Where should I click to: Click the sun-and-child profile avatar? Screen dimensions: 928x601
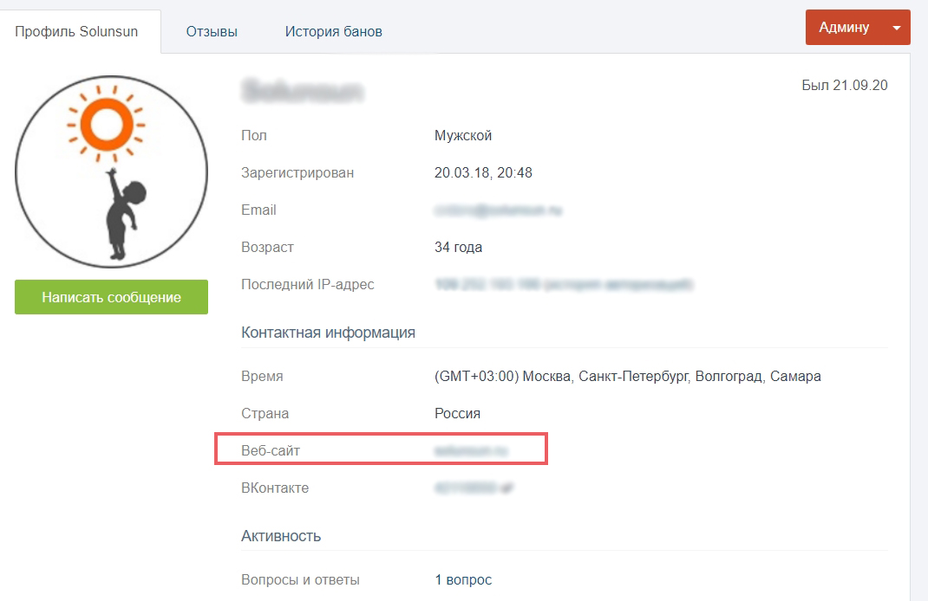point(111,171)
